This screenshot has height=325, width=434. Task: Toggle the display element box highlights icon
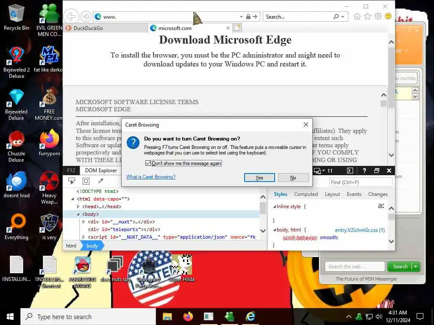click(86, 181)
